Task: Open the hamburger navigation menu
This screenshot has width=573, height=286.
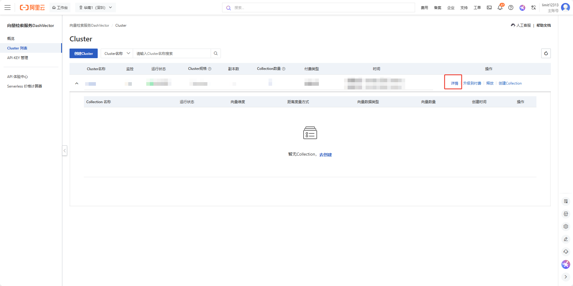Action: [7, 7]
